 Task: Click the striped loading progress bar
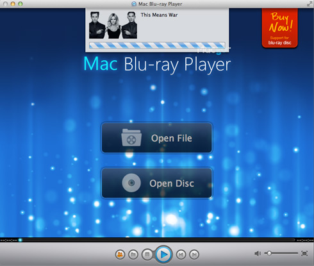pos(157,45)
